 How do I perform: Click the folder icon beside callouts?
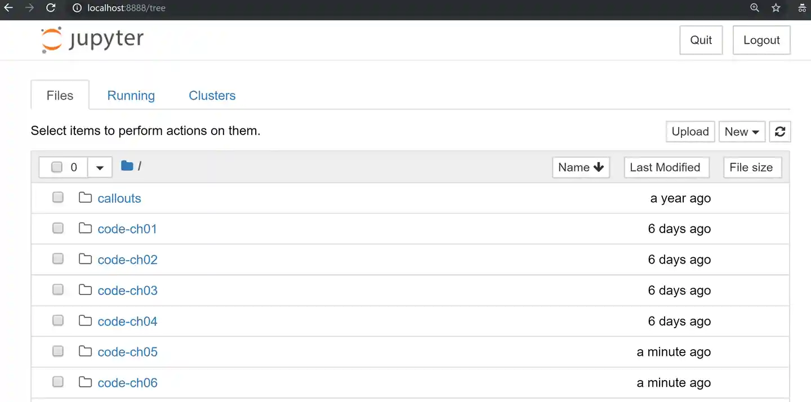coord(85,198)
